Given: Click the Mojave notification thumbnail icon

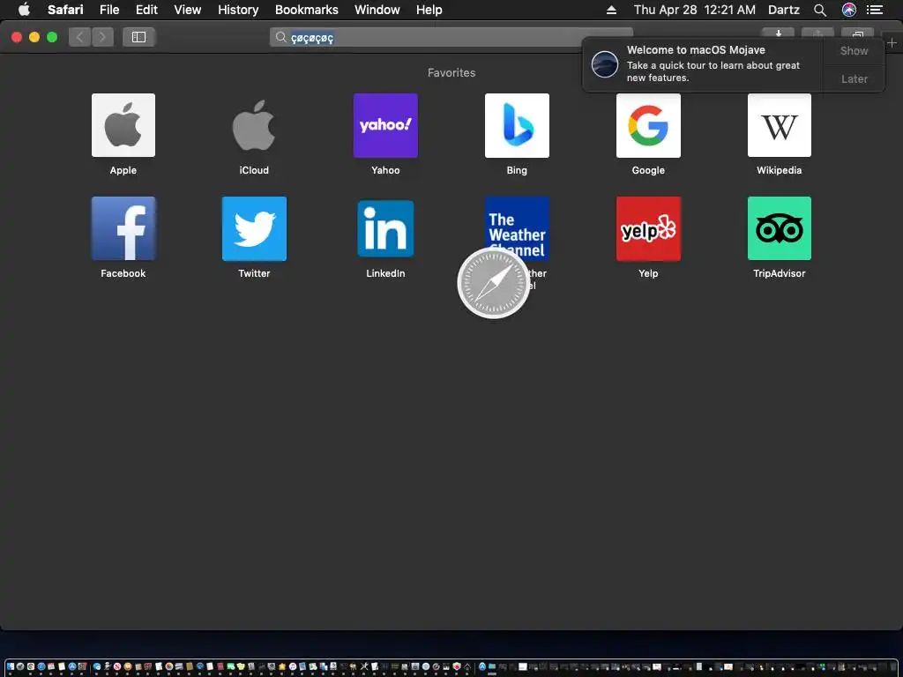Looking at the screenshot, I should 605,63.
